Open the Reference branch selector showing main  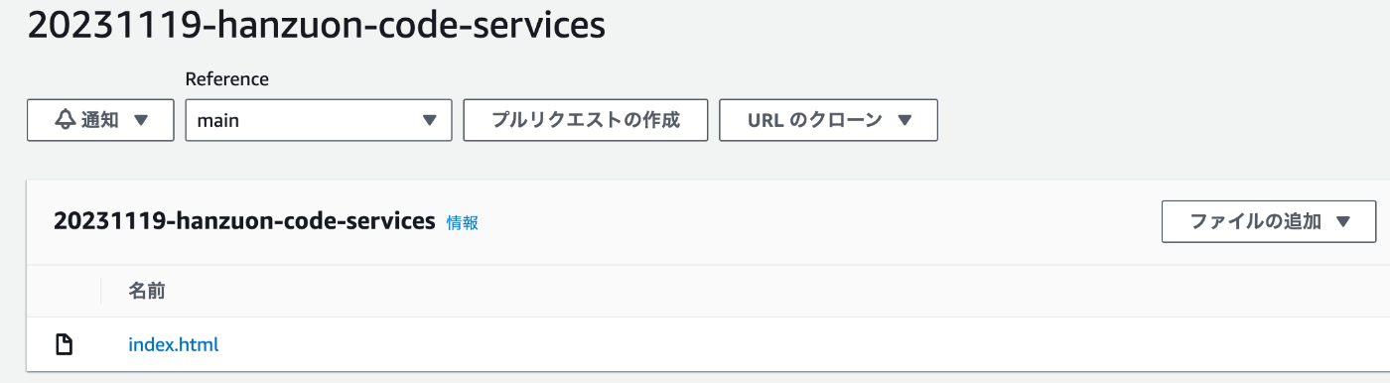tap(319, 120)
